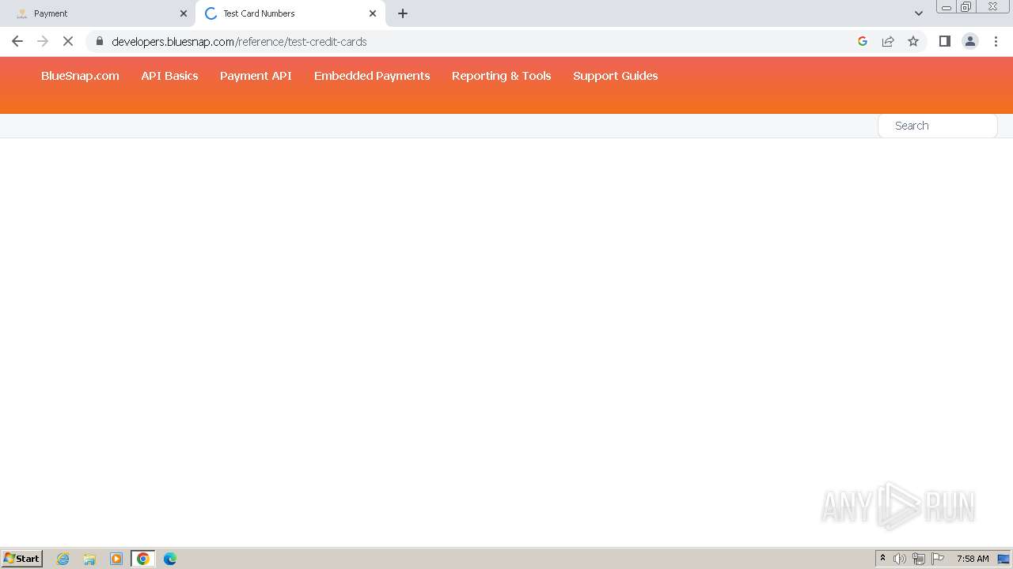This screenshot has height=569, width=1013.
Task: Select the Test Card Numbers tab
Action: 290,13
